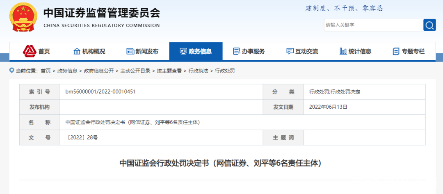Viewport: 443px width, 194px height.
Task: Click the 新闻发布 newspaper icon
Action: 130,51
